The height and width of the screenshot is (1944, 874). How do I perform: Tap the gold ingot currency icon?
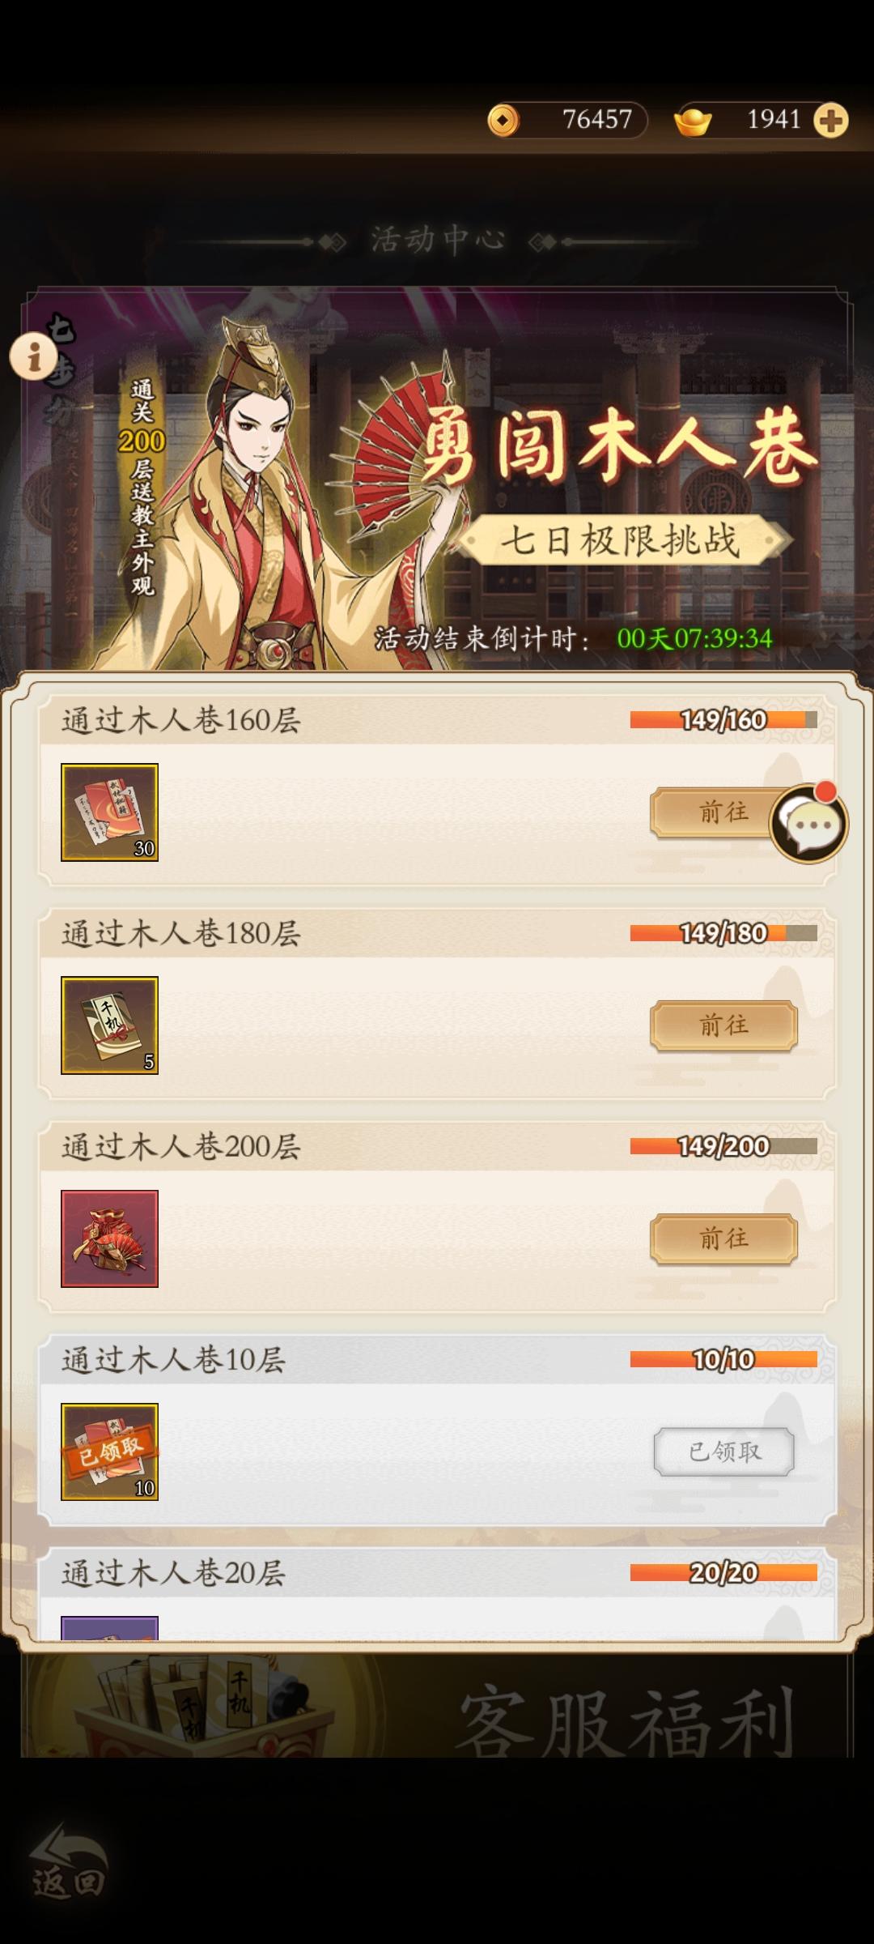(x=693, y=121)
